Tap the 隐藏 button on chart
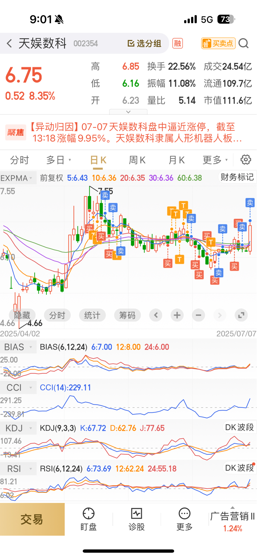The width and height of the screenshot is (257, 558). point(22,315)
